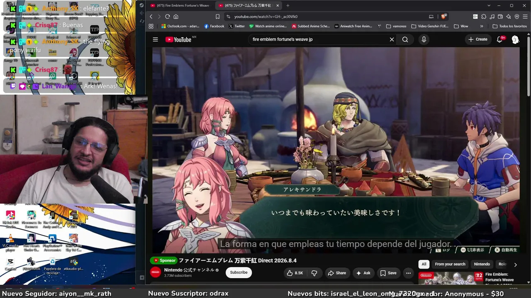Show more recommendation chips with the arrow

516,264
